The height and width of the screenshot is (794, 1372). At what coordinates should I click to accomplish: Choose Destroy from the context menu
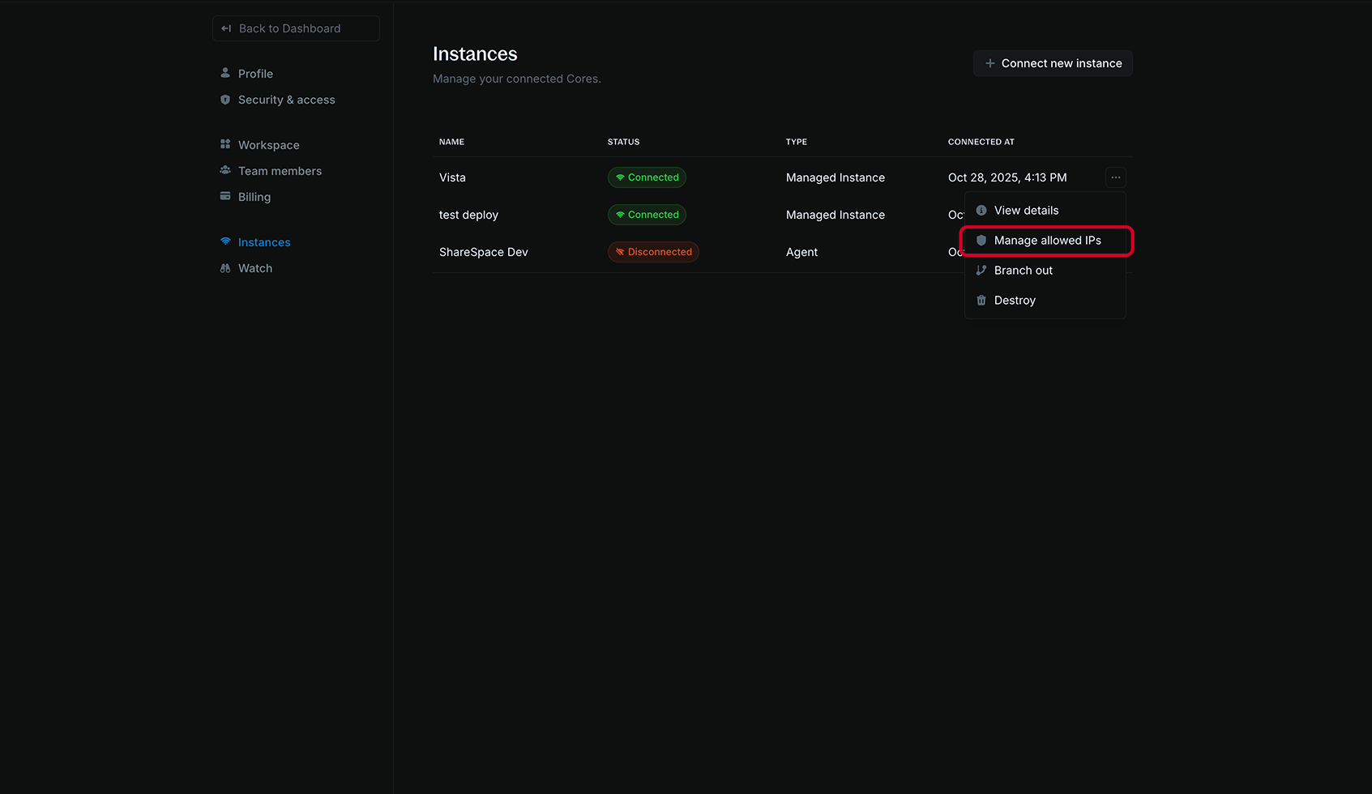click(1014, 300)
